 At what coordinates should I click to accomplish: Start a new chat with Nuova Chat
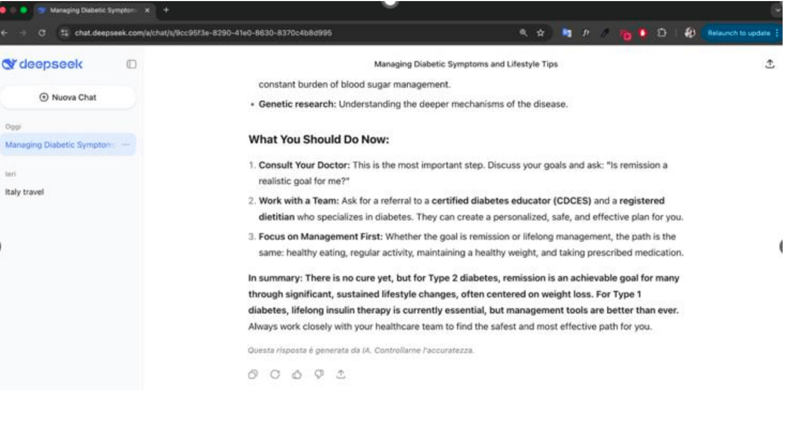click(68, 97)
